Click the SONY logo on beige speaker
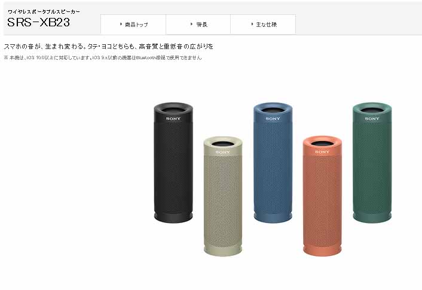 click(x=223, y=152)
